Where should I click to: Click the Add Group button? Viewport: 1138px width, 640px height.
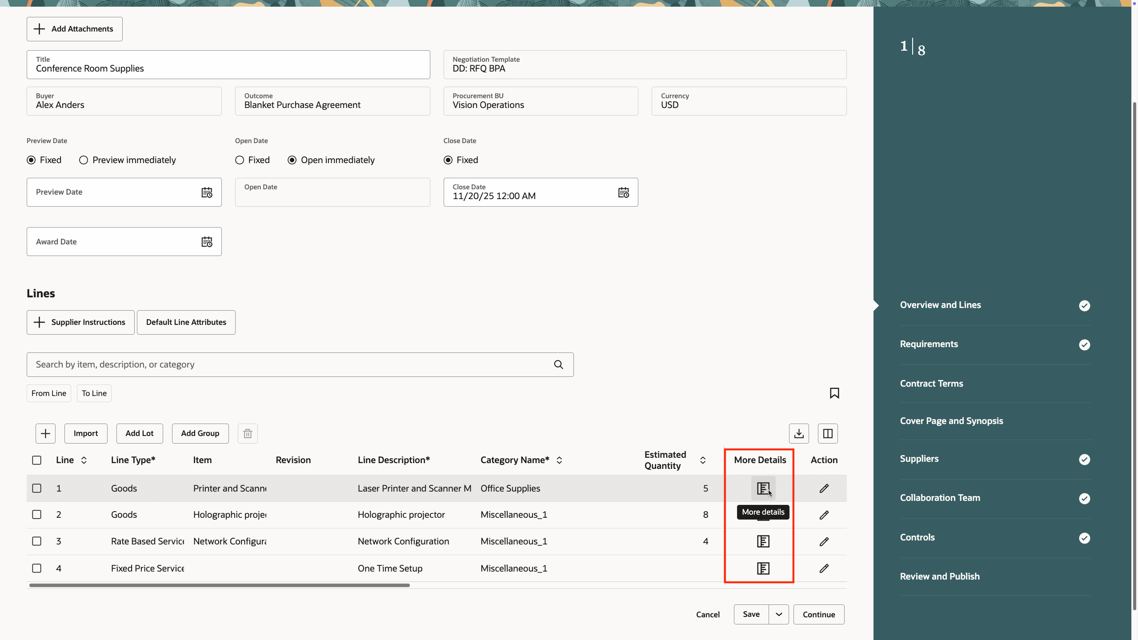(x=200, y=433)
